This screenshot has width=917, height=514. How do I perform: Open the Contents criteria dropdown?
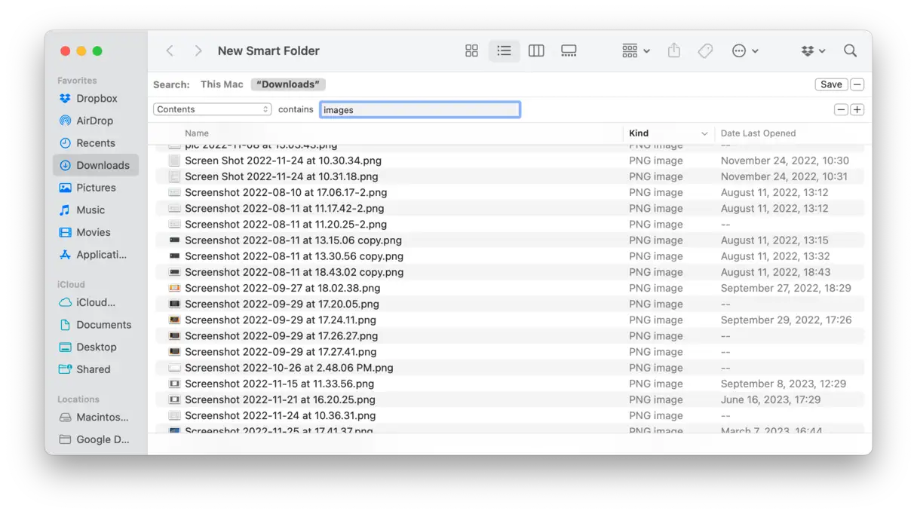coord(213,109)
